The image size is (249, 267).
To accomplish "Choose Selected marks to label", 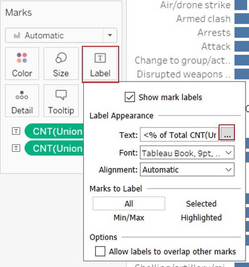I will coord(201,204).
